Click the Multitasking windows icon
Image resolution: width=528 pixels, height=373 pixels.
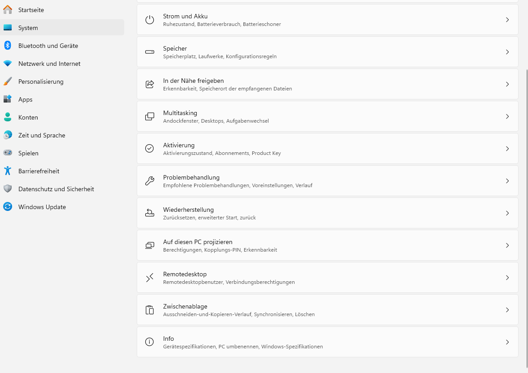[150, 116]
